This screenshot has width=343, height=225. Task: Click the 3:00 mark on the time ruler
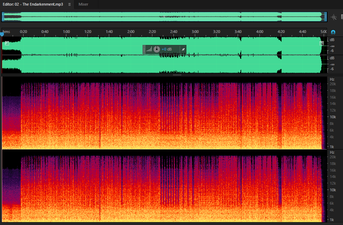pyautogui.click(x=195, y=32)
